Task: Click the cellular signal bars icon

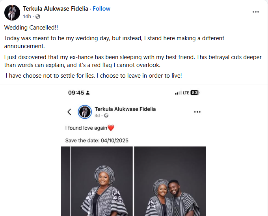Action: 178,93
